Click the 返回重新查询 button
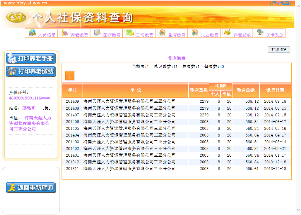This screenshot has height=215, width=301. pyautogui.click(x=31, y=188)
